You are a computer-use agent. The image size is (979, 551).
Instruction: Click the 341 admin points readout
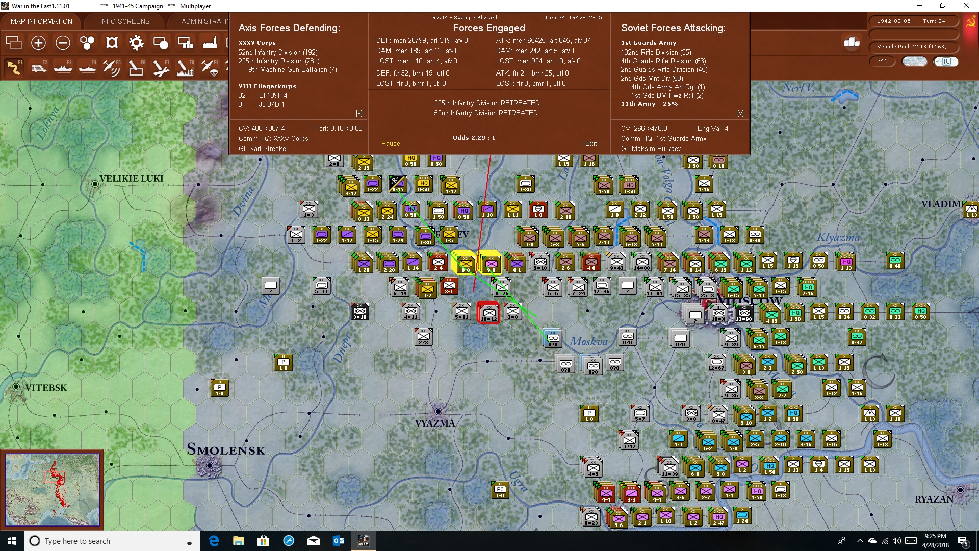pos(882,61)
